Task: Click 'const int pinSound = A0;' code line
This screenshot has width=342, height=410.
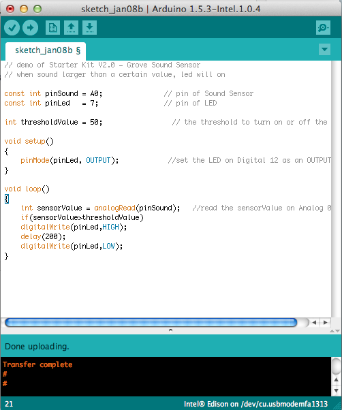Action: pos(53,93)
